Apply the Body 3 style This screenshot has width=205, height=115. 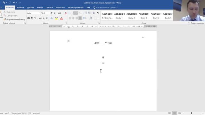click(144, 16)
